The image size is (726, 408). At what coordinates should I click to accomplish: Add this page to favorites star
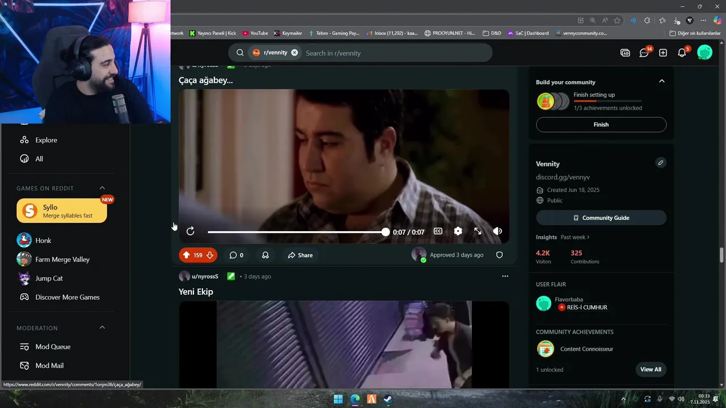pos(617,20)
